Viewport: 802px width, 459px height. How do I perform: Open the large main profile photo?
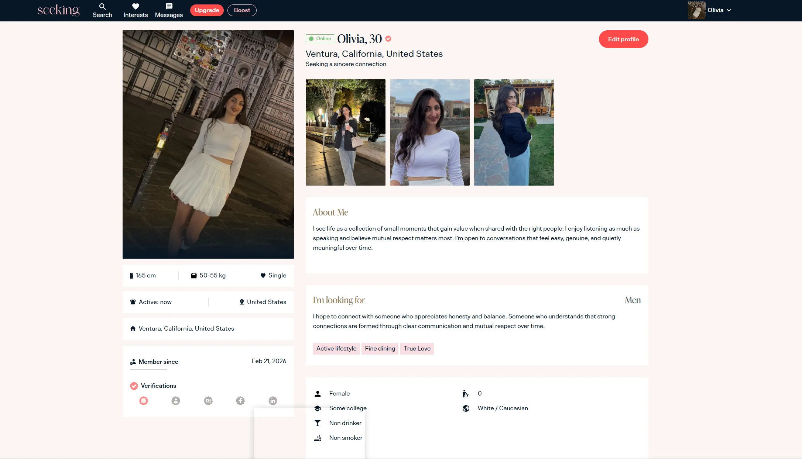(208, 144)
